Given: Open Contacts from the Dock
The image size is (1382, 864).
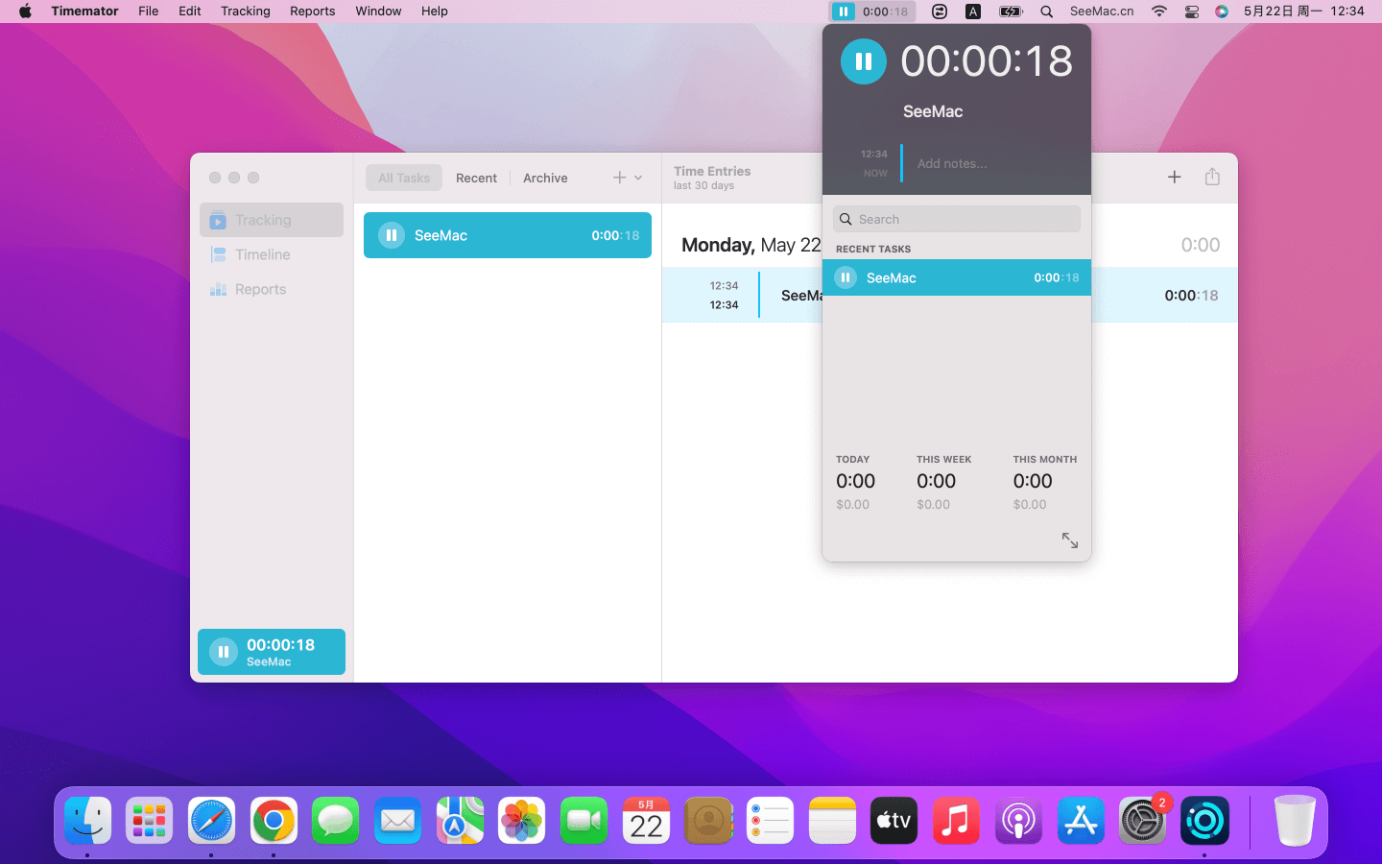Looking at the screenshot, I should (x=708, y=821).
